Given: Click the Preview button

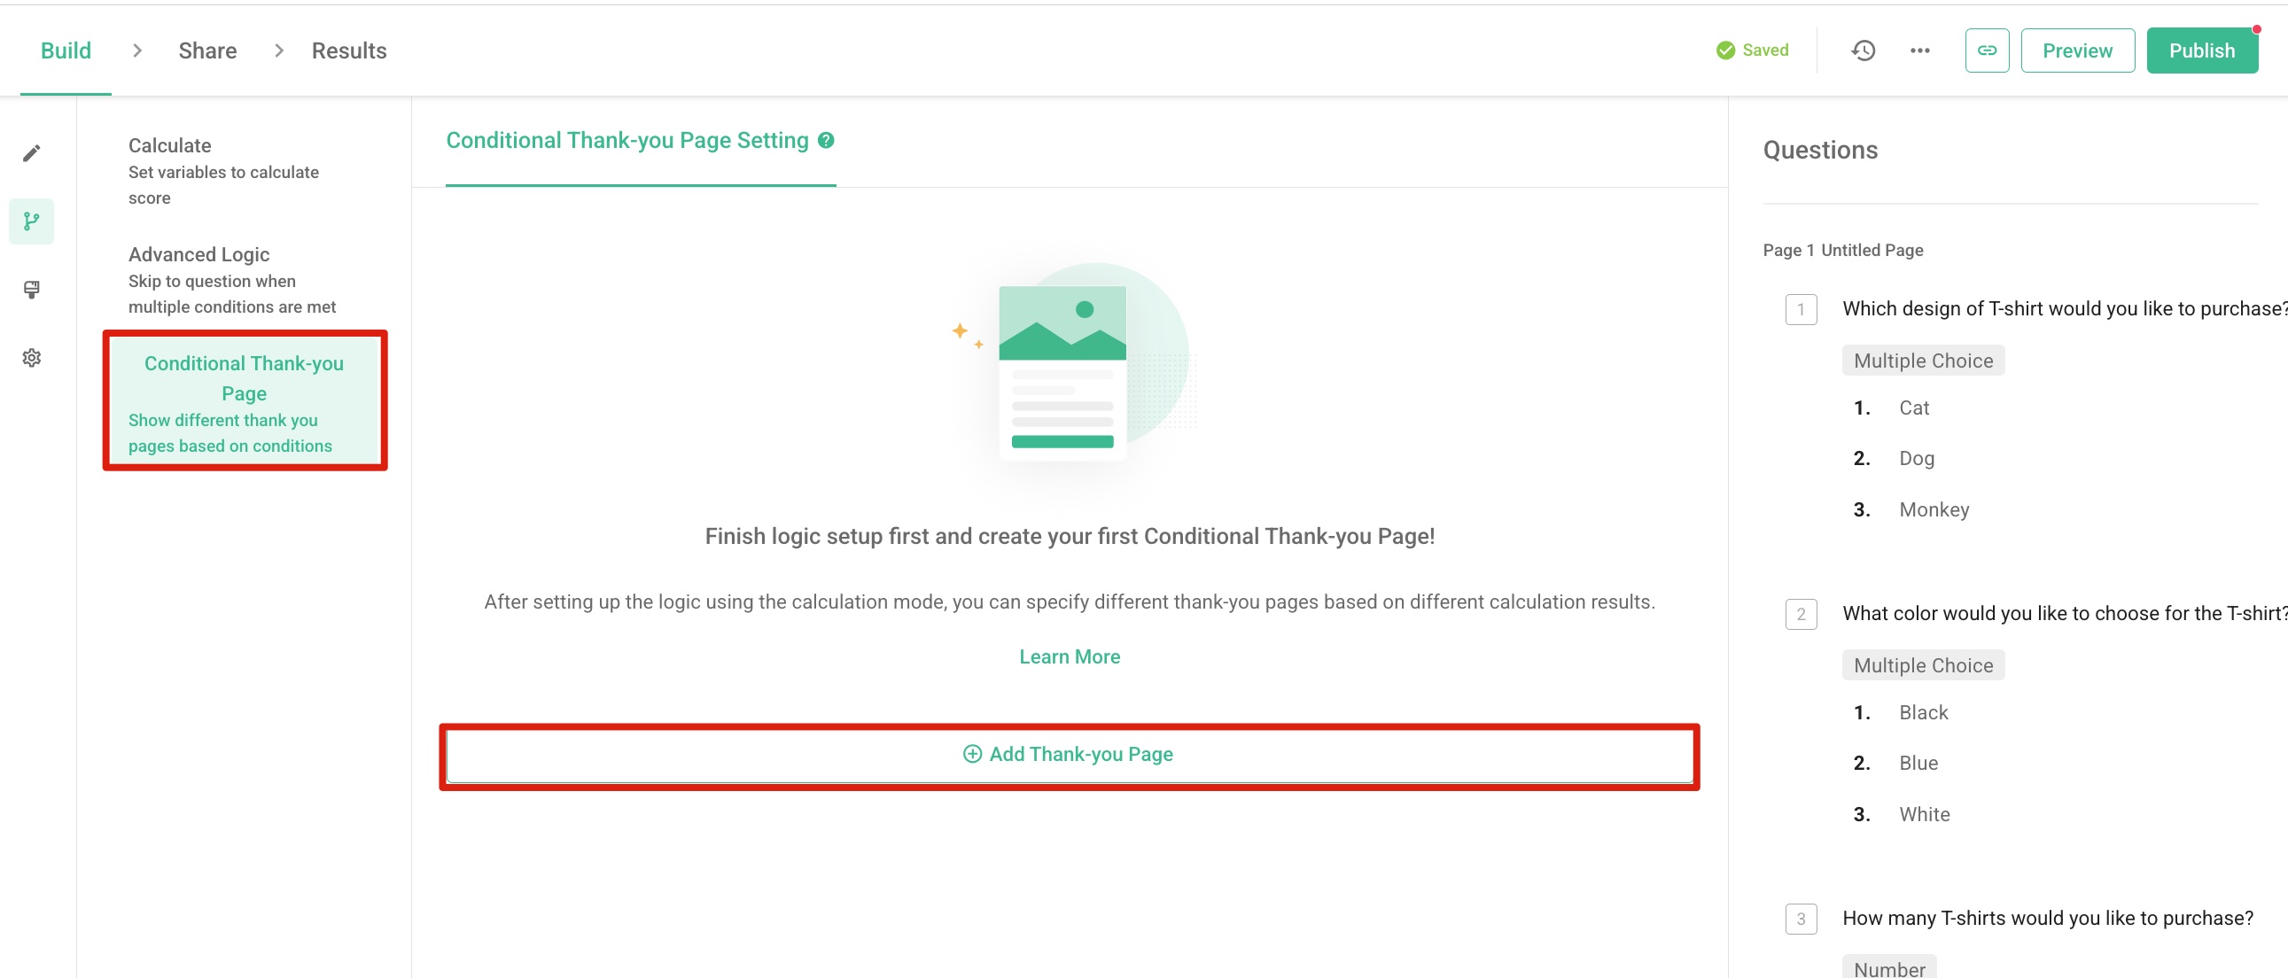Looking at the screenshot, I should coord(2077,50).
